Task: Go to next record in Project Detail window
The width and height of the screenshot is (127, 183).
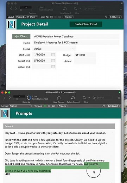Action: click(16, 9)
